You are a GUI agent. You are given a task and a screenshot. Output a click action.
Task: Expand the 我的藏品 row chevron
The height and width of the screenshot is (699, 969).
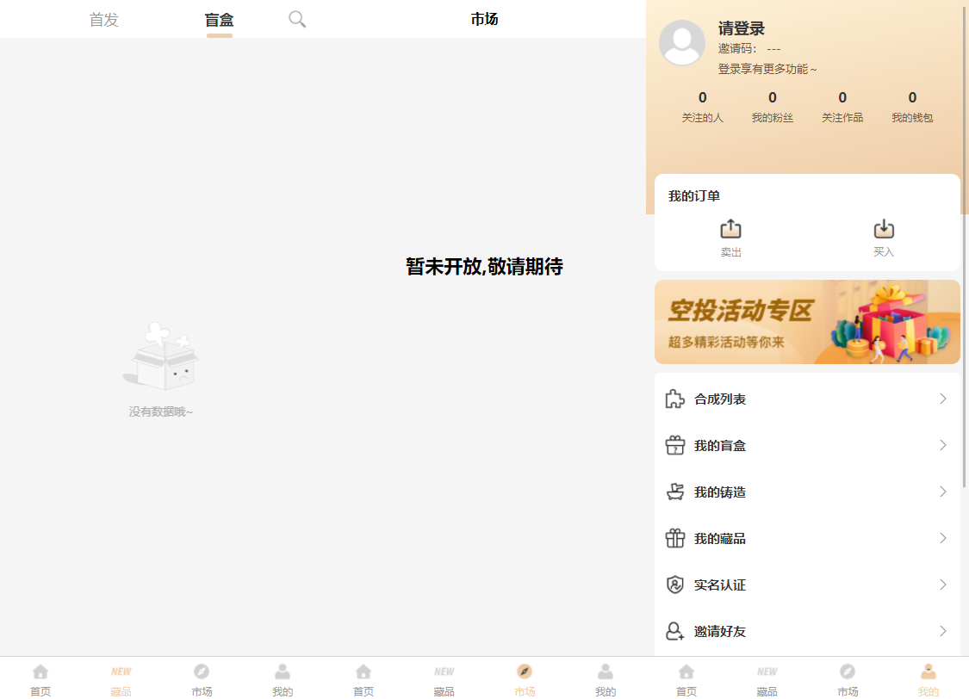tap(943, 538)
